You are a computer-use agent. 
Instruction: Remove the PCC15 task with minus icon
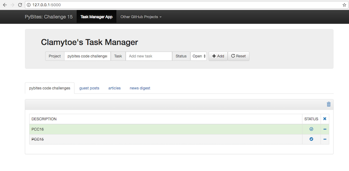(325, 139)
